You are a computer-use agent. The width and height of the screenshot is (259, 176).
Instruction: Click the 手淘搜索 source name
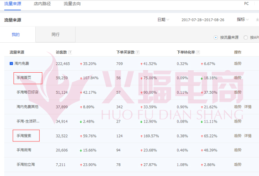[24, 136]
